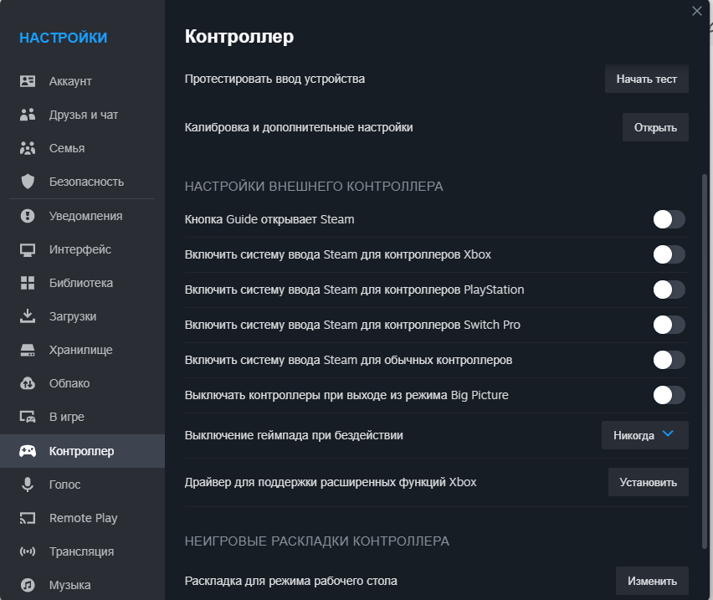Screen dimensions: 713x600
Task: Click the Cloud icon in sidebar
Action: pyautogui.click(x=28, y=383)
